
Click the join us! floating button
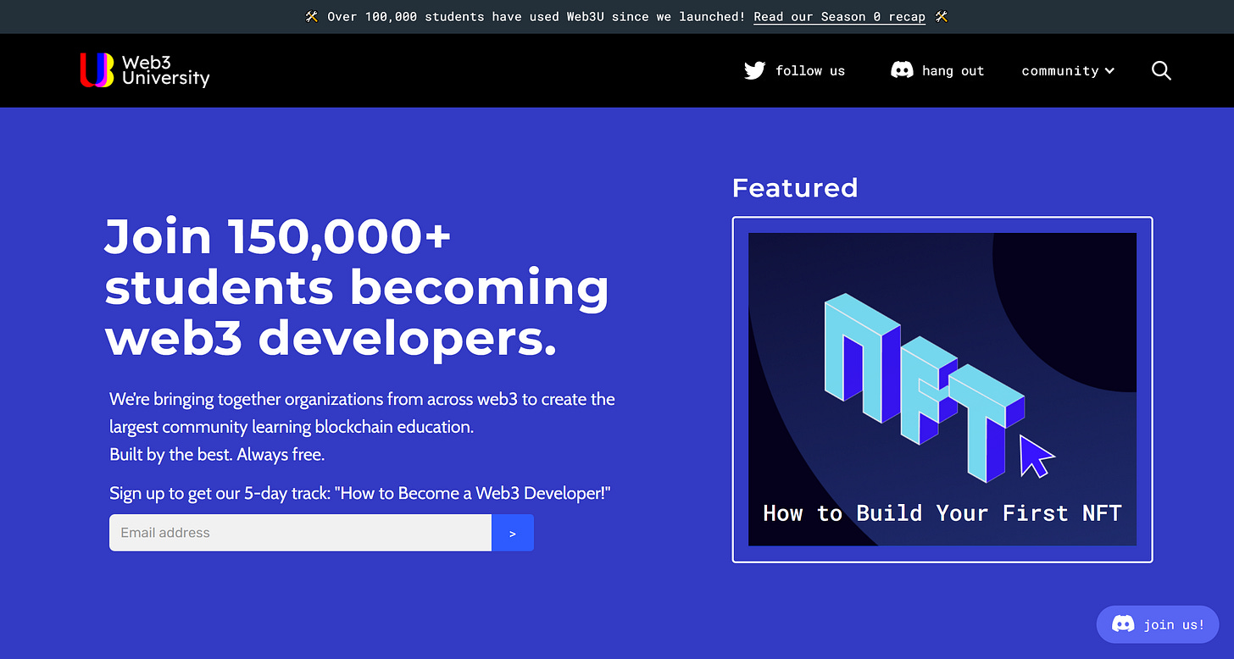click(1158, 624)
